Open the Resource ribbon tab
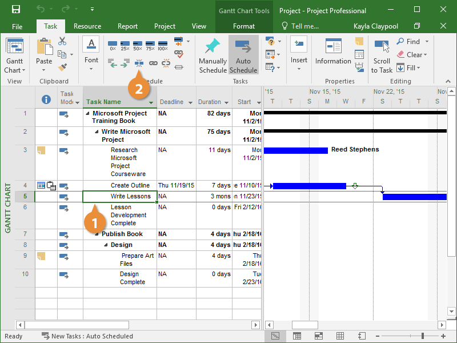Viewport: 457px width, 343px height. pos(87,26)
